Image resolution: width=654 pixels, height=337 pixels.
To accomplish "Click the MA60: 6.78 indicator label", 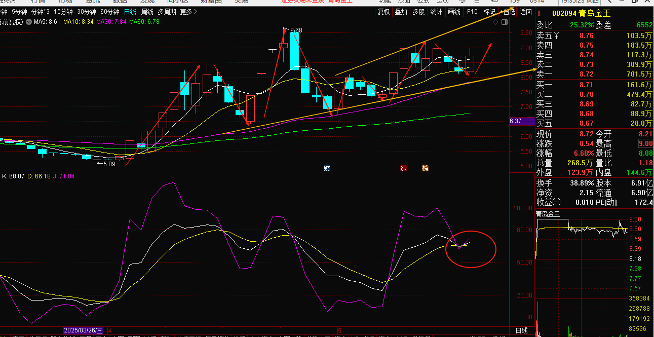I will (x=144, y=22).
